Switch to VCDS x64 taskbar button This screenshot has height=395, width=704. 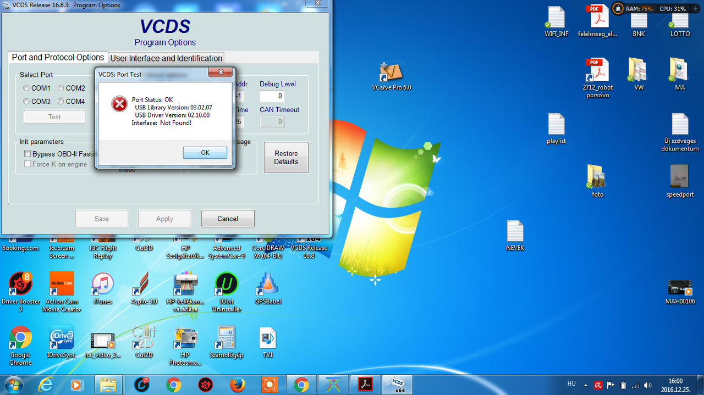[398, 385]
